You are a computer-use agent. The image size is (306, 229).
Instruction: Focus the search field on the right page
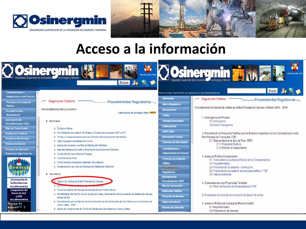pos(247,91)
